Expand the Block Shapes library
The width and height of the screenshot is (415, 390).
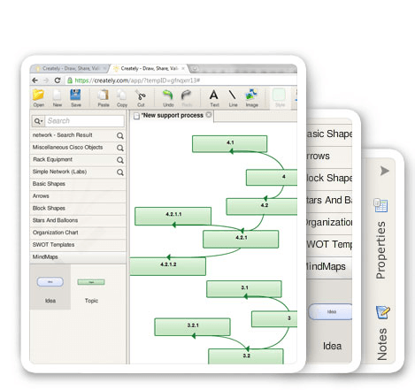78,208
